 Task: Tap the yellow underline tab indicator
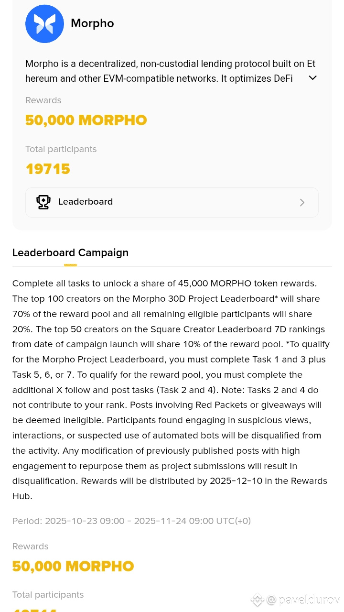(x=70, y=265)
